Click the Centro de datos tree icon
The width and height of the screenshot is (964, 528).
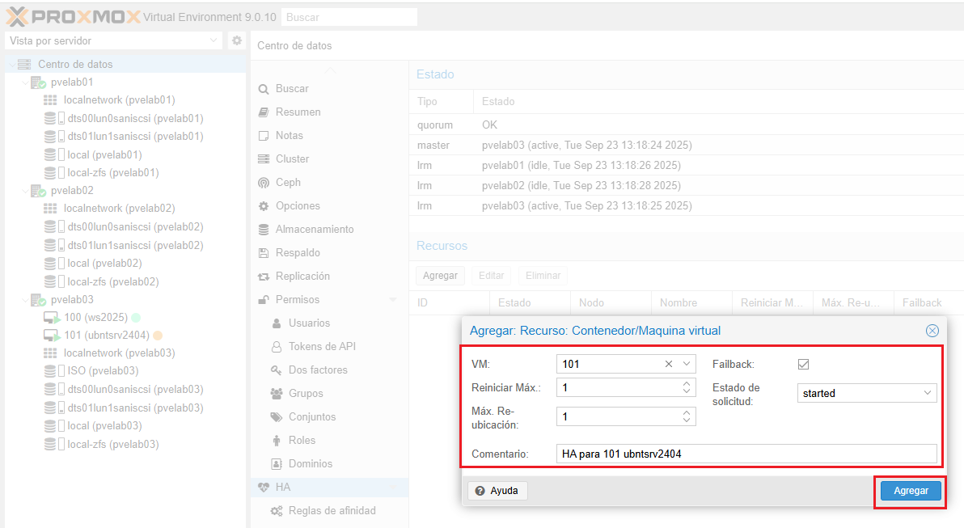pos(24,64)
